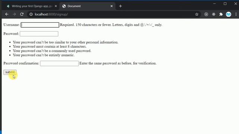Click 'can't be too similar' password hint
This screenshot has height=134, width=239.
coord(66,42)
